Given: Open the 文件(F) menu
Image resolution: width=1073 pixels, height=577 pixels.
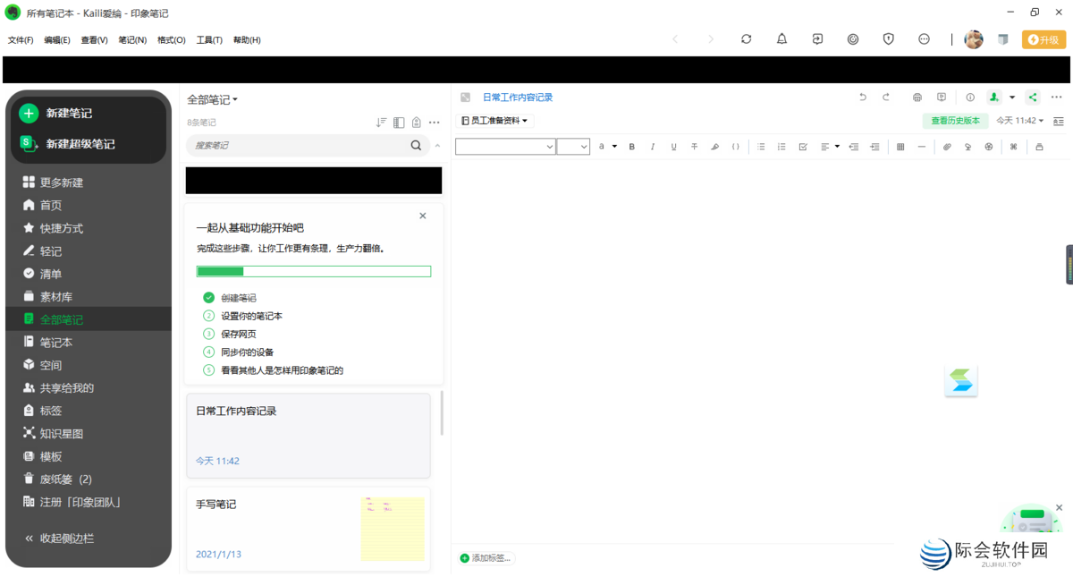Looking at the screenshot, I should click(21, 40).
